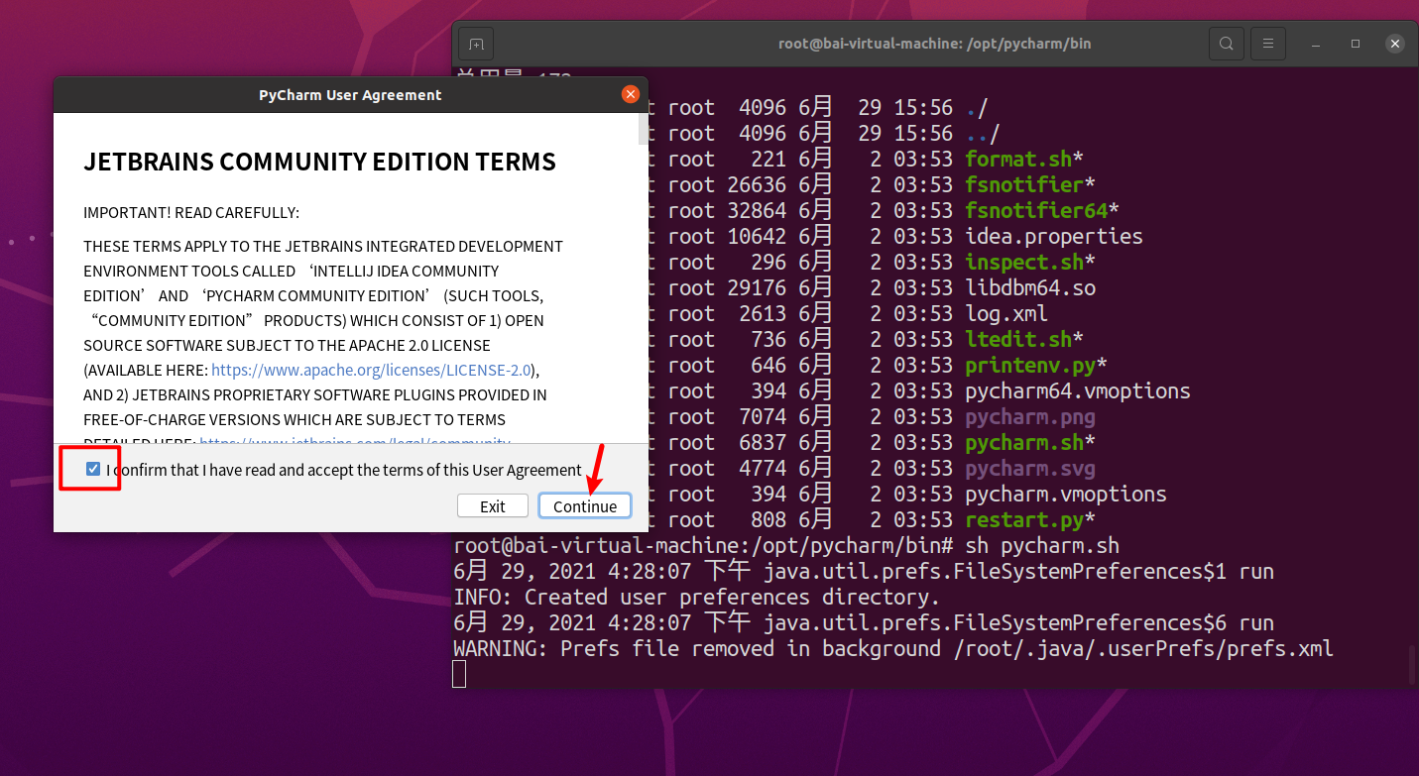
Task: Click inspect.sh in terminal listing
Action: click(x=1024, y=262)
